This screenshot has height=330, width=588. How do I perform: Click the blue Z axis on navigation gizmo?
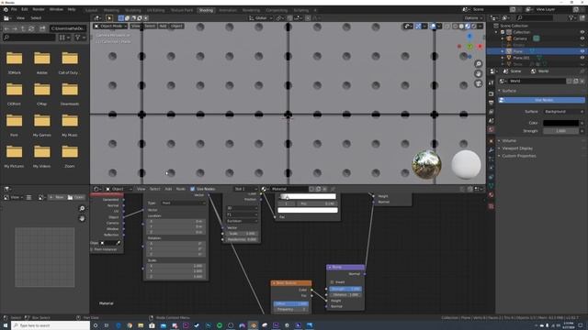click(469, 37)
